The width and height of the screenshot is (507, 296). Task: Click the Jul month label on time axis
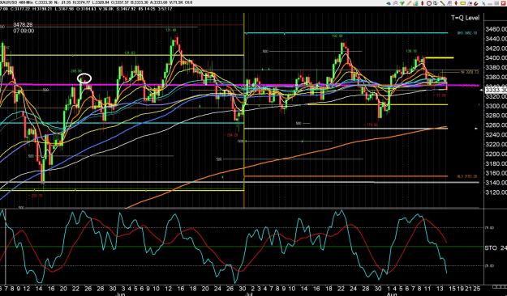click(x=249, y=294)
